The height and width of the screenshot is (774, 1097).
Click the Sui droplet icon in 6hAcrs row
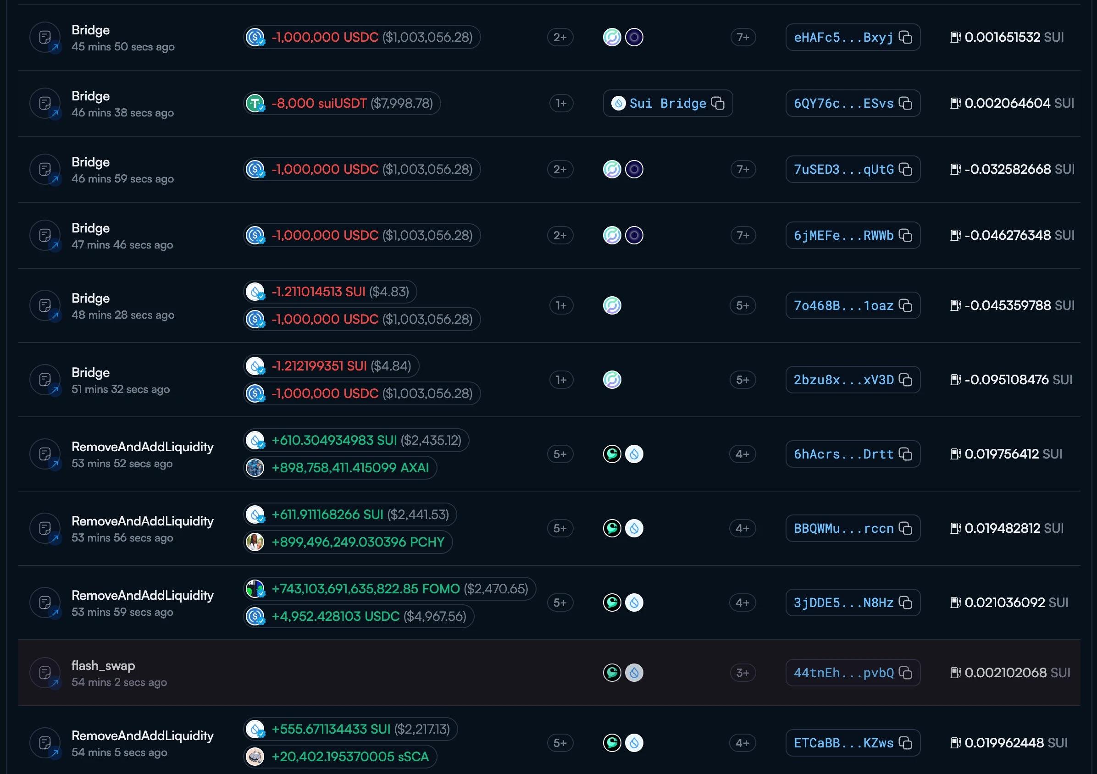(635, 454)
